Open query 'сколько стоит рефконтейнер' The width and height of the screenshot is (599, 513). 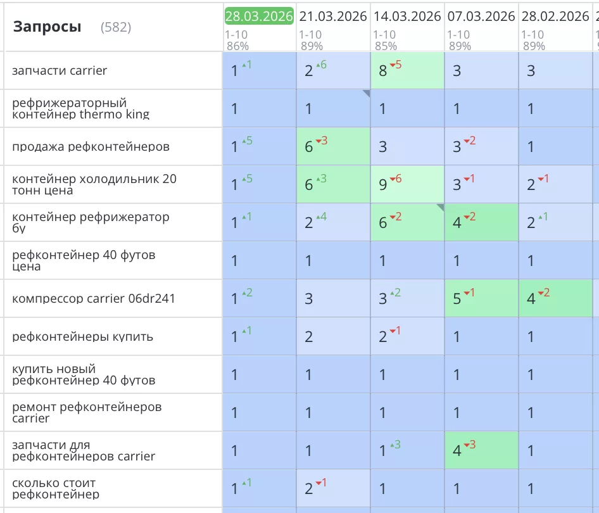point(56,488)
